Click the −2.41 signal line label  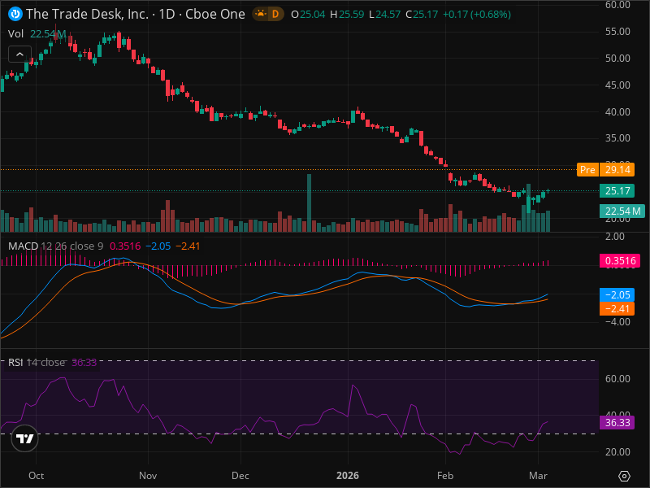pos(617,309)
